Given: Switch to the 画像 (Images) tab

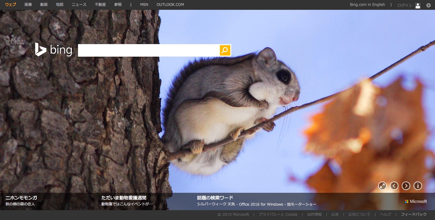Looking at the screenshot, I should [28, 5].
